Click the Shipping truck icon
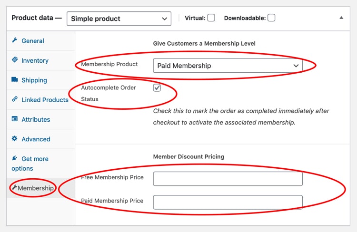 click(15, 79)
